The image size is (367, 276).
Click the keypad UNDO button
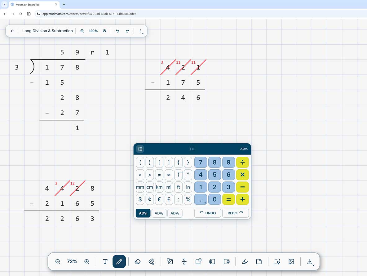point(207,213)
